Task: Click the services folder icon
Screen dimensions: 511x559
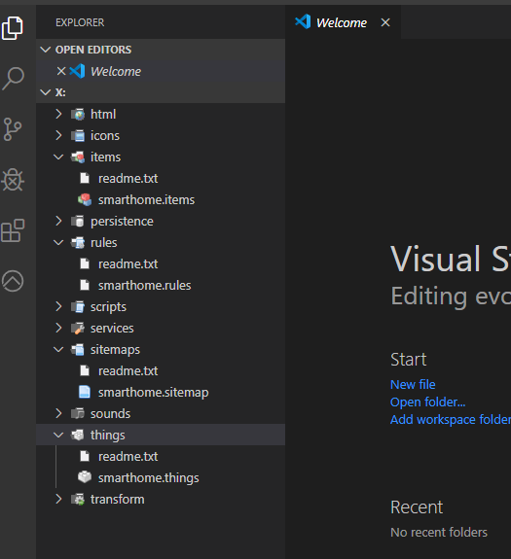Action: (x=78, y=329)
